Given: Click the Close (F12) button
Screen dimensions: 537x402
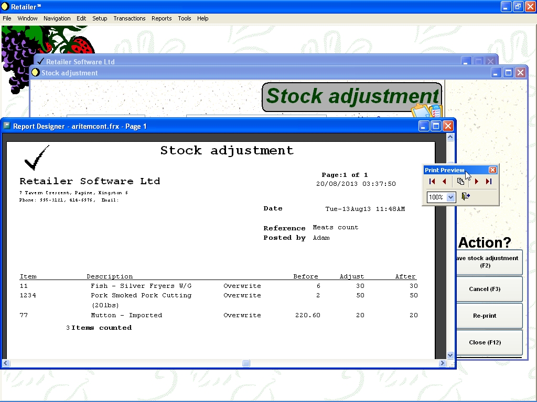Looking at the screenshot, I should click(485, 342).
